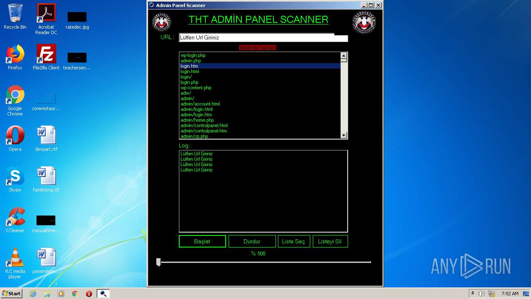Image resolution: width=531 pixels, height=299 pixels.
Task: Select the manualfitne... desktop file
Action: (46, 223)
